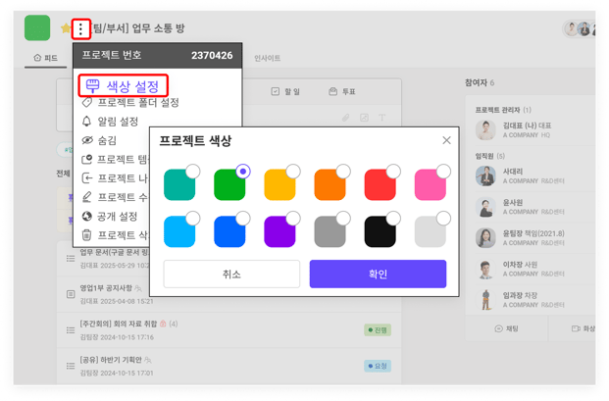
Task: Close the 프로젝트 색상 dialog
Action: pos(446,140)
